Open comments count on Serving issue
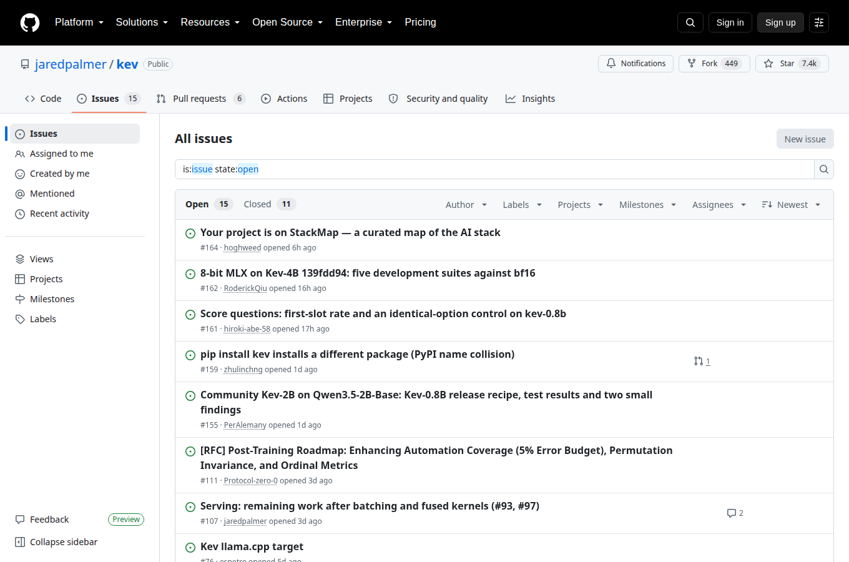The image size is (849, 562). pyautogui.click(x=735, y=513)
